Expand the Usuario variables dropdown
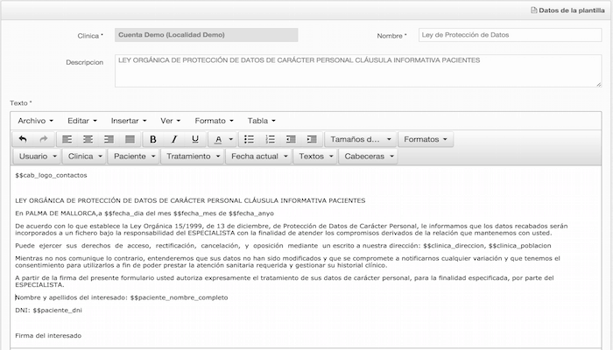This screenshot has width=613, height=350. pos(38,157)
